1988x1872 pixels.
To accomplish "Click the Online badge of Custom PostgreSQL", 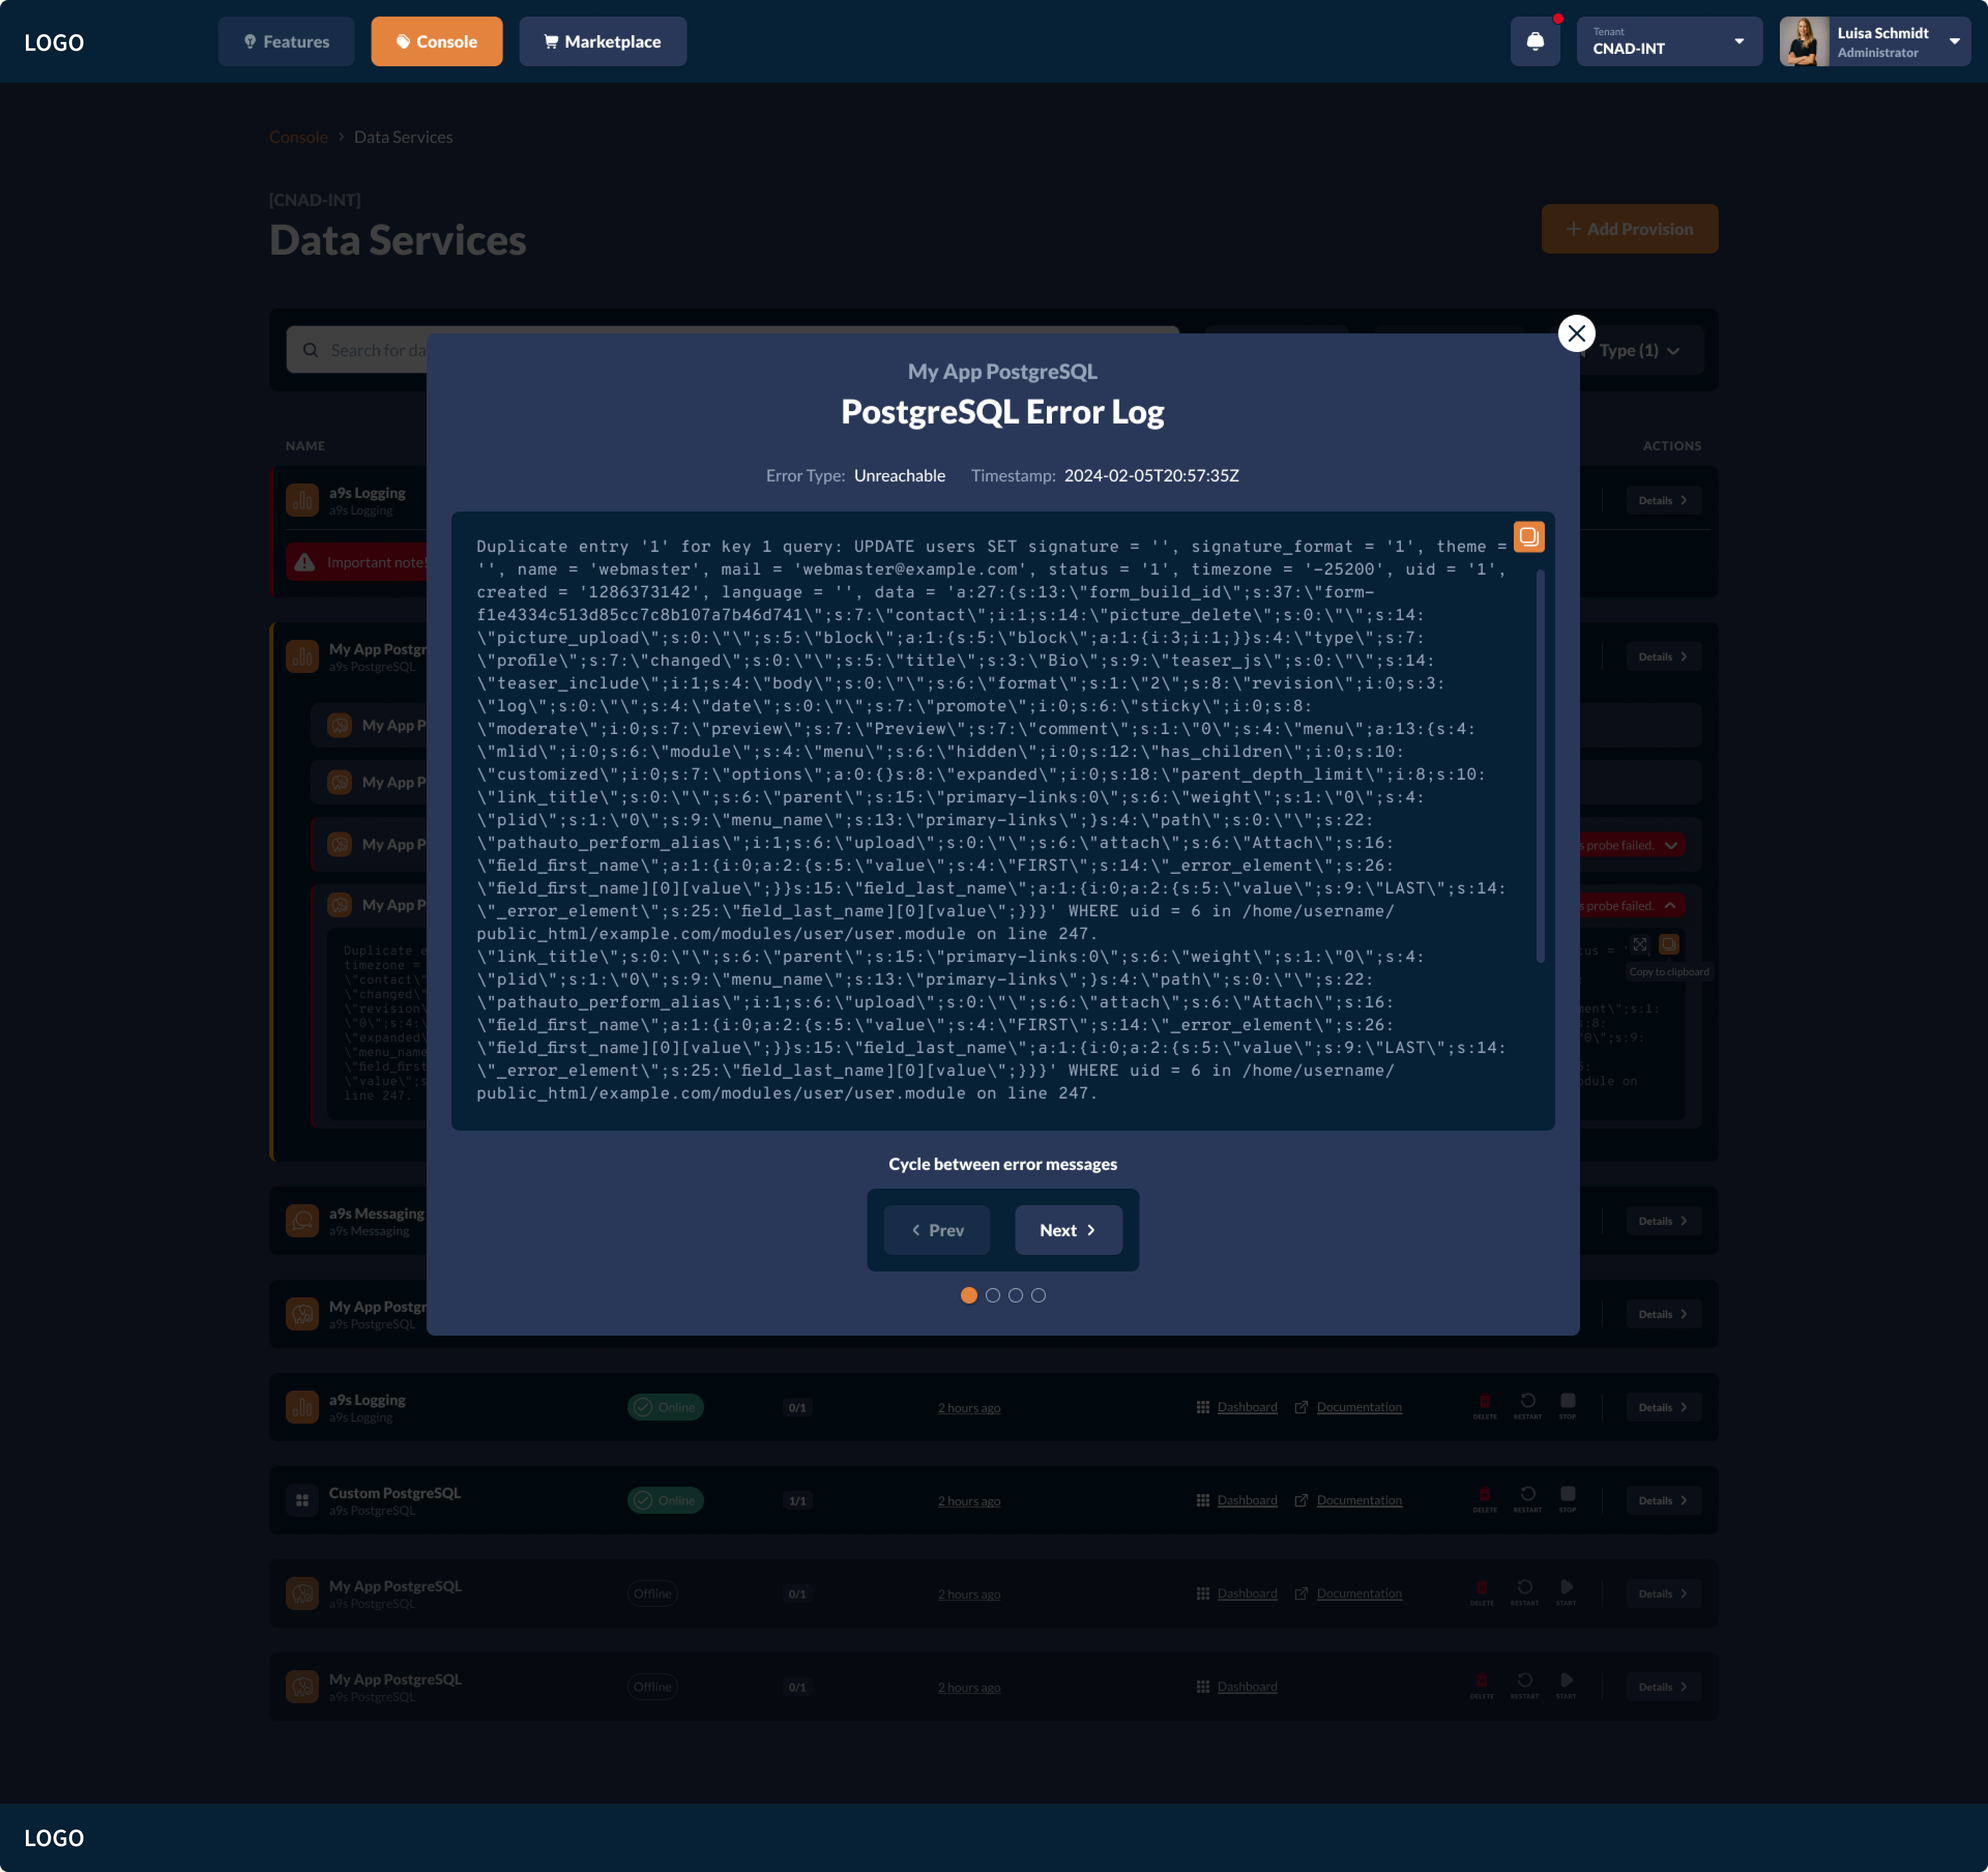I will coord(665,1500).
